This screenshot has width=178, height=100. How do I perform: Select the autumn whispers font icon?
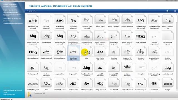[x=141, y=82]
